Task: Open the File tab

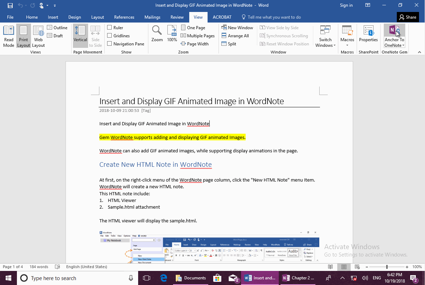Action: (x=10, y=17)
